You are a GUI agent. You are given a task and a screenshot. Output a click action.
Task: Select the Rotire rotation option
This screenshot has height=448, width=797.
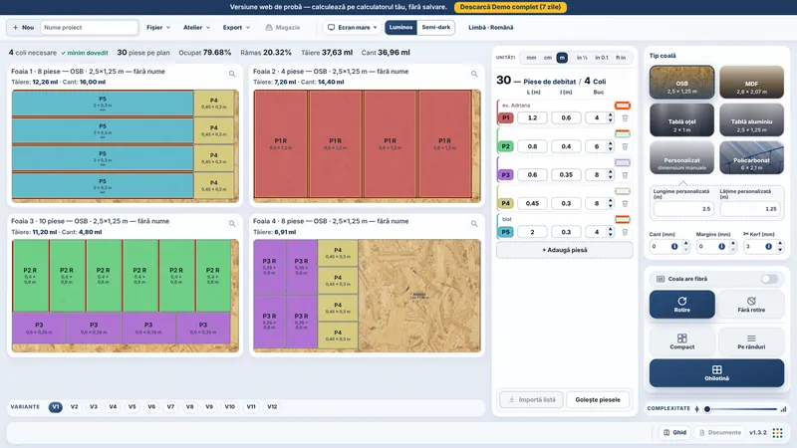coord(681,305)
